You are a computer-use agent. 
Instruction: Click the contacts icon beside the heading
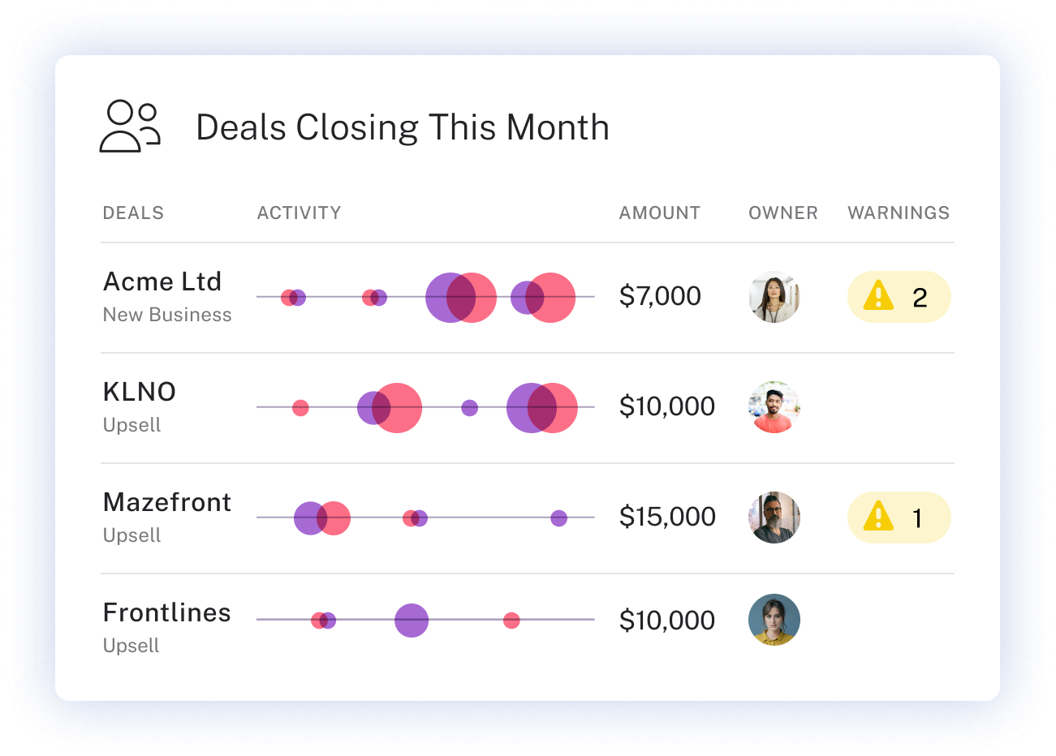(x=130, y=124)
